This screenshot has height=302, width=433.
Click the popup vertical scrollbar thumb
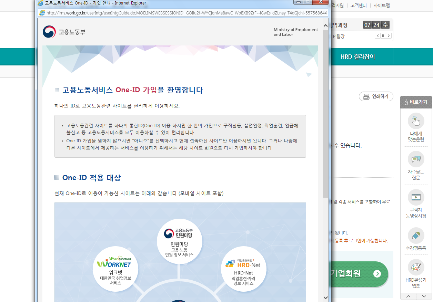[325, 114]
